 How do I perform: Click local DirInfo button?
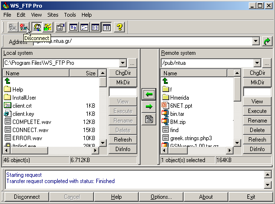point(123,149)
